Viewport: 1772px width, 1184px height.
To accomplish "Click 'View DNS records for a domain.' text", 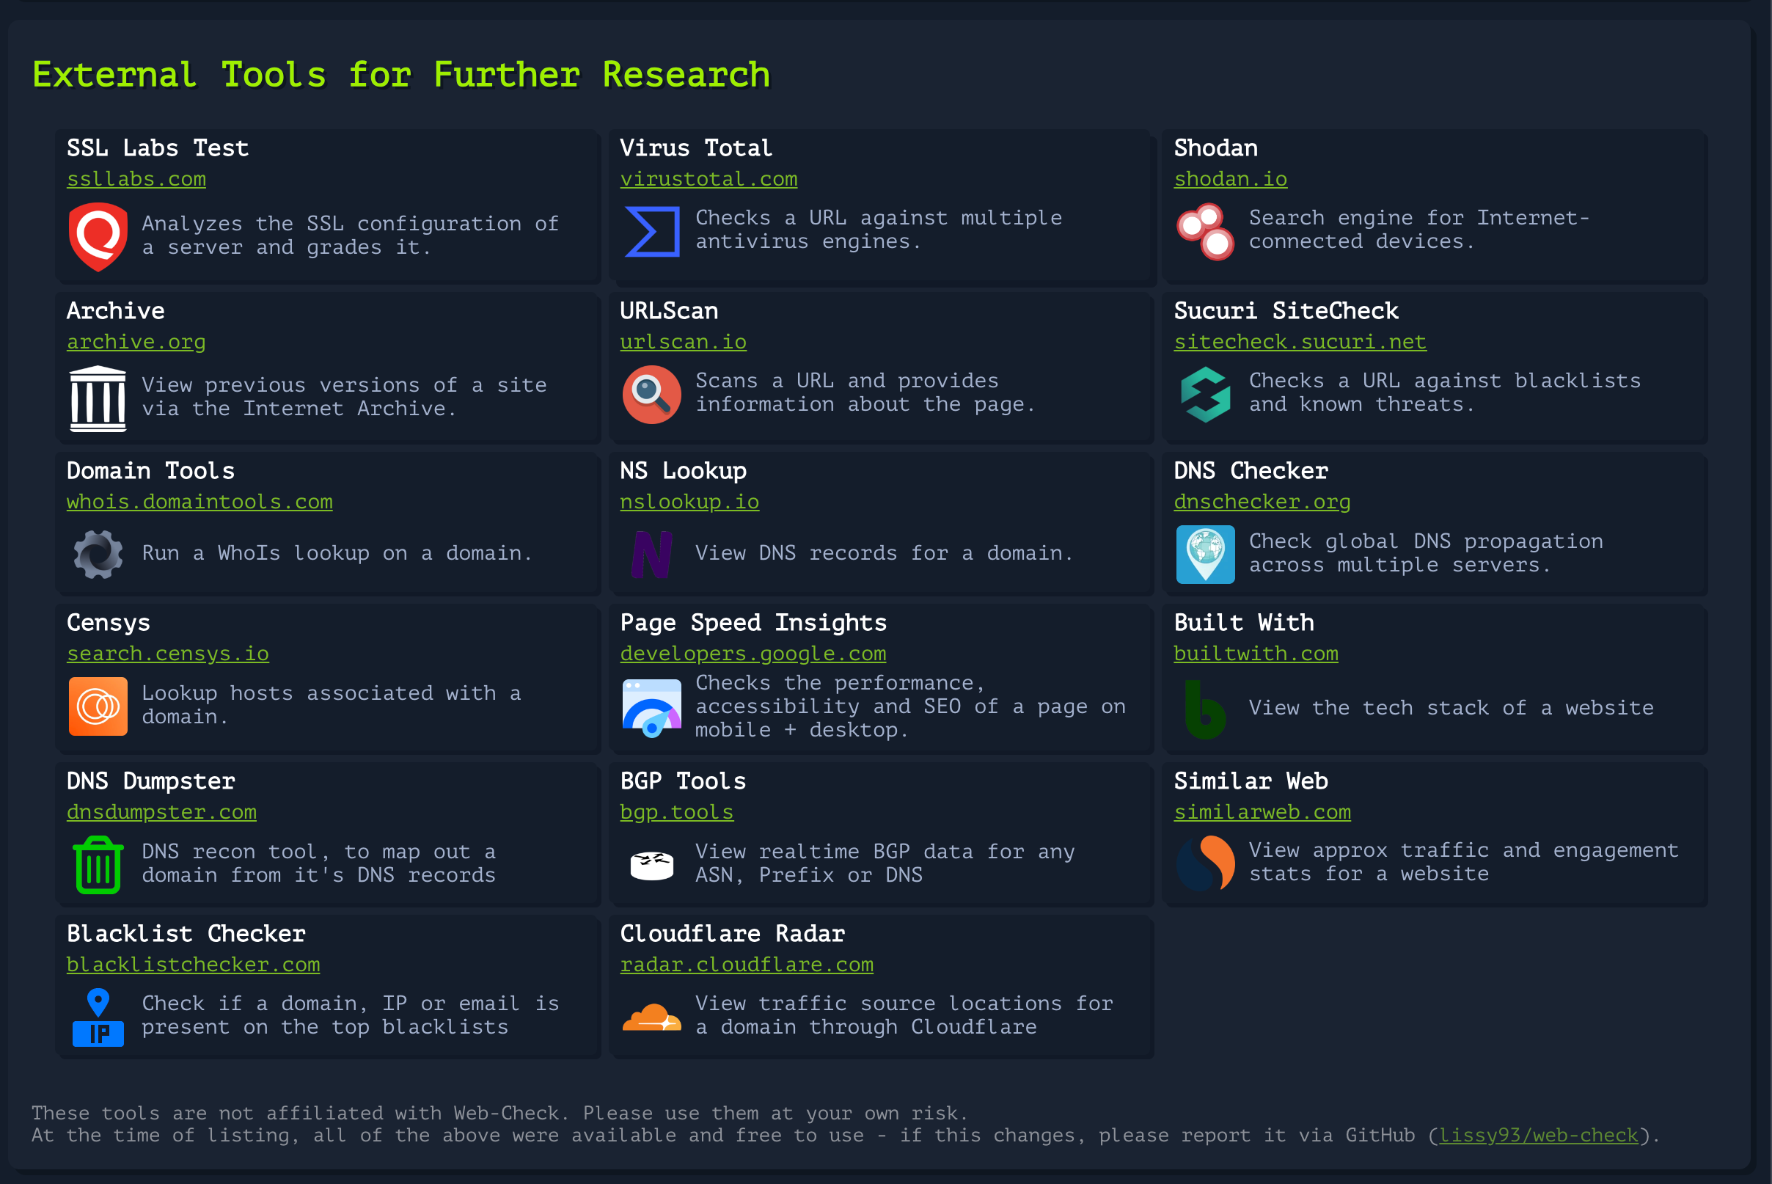I will (x=884, y=554).
